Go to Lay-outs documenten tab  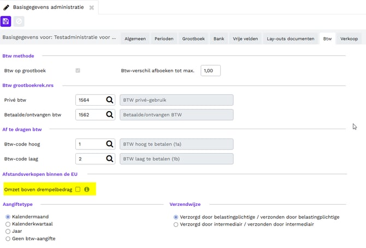pyautogui.click(x=290, y=39)
